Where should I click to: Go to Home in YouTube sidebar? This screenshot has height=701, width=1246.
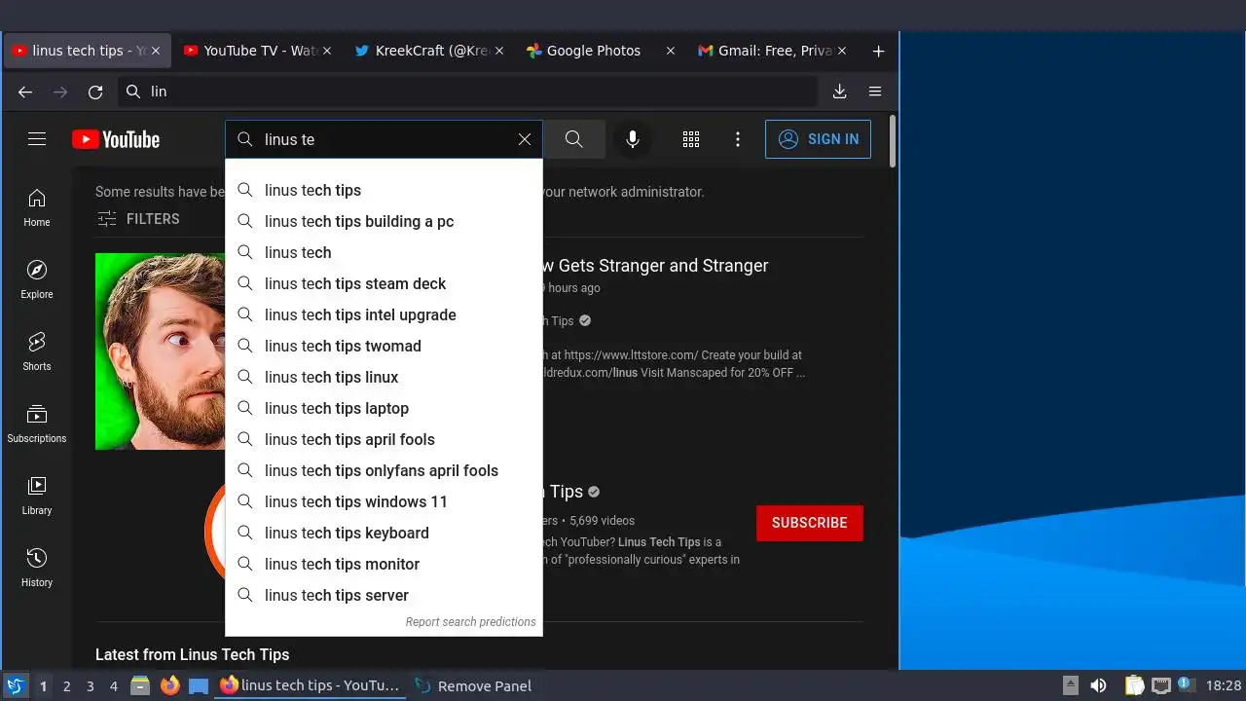(x=37, y=208)
